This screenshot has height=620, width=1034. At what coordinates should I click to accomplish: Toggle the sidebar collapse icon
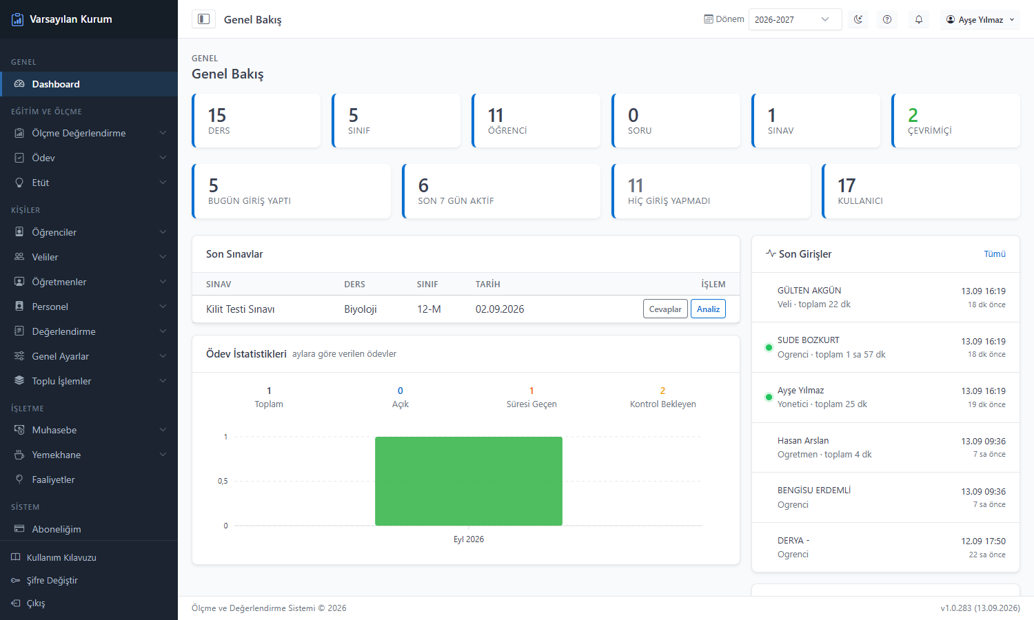(203, 19)
